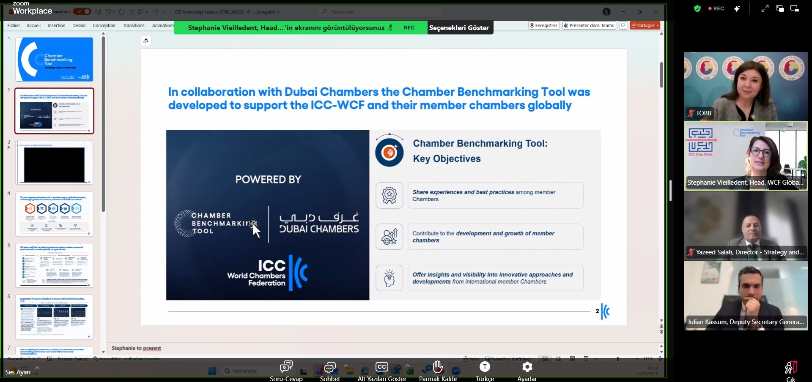Viewport: 812px width, 382px height.
Task: Expand the Ses Ayarı audio chevron
Action: point(37,367)
